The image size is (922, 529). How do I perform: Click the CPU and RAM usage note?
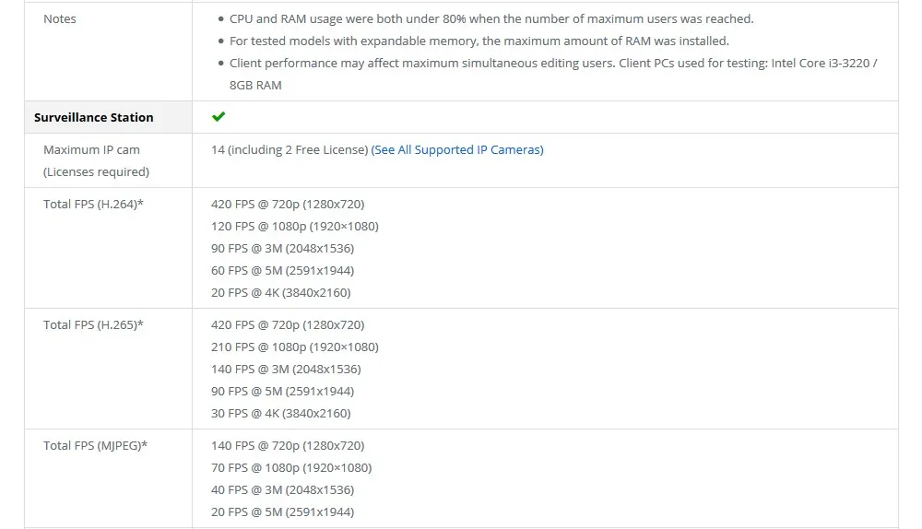click(x=479, y=18)
